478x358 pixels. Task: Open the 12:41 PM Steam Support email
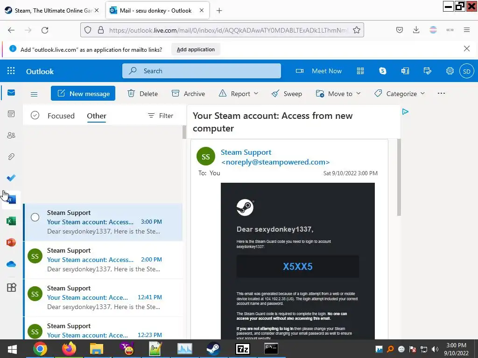click(x=103, y=297)
